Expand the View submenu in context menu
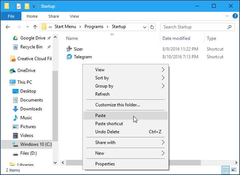This screenshot has width=240, height=175. (x=126, y=70)
